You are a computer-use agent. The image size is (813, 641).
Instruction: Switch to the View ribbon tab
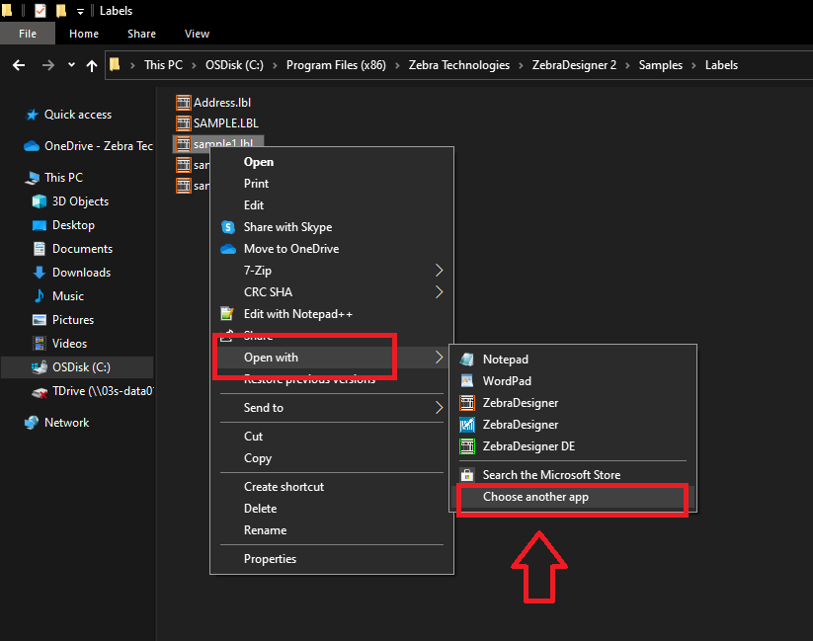[197, 33]
